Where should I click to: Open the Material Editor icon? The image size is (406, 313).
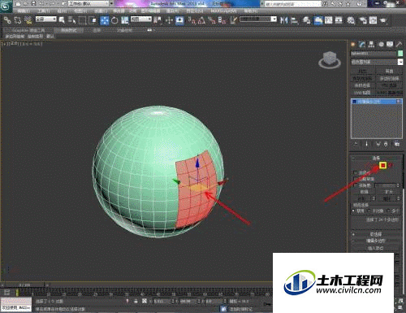[x=351, y=20]
